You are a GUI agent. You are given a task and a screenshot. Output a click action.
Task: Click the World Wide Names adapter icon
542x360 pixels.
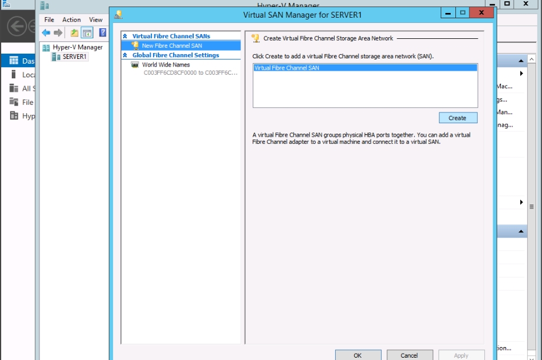(135, 65)
